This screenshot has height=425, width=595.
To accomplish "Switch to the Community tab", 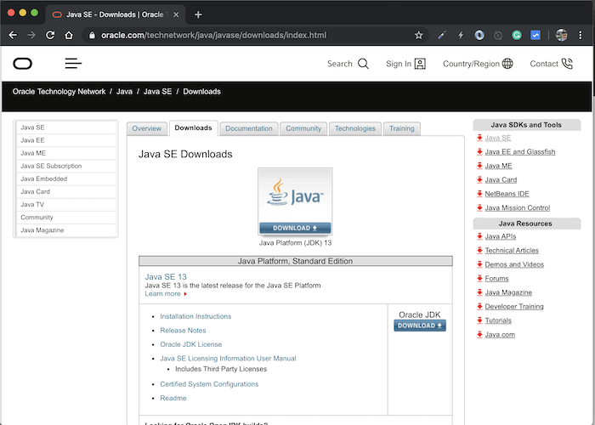I will [303, 128].
